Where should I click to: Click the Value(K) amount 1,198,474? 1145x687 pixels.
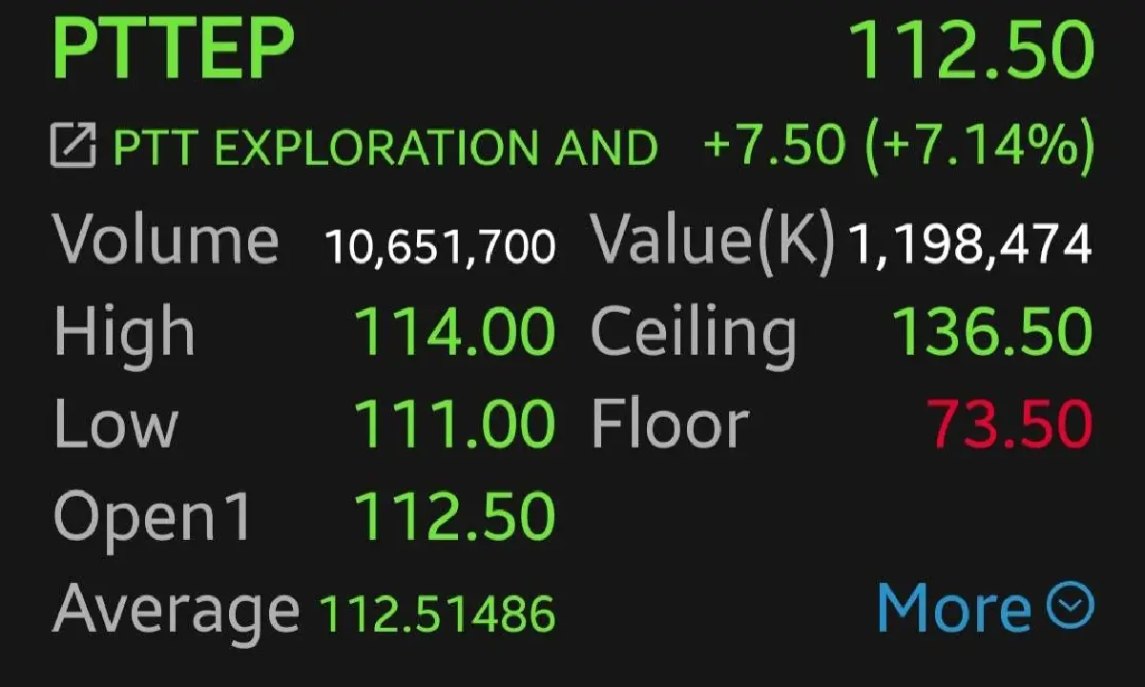tap(969, 244)
